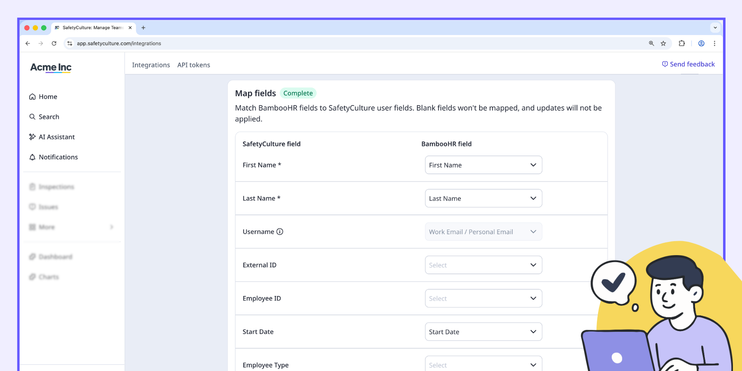Switch to the API tokens tab
The image size is (742, 371).
[194, 65]
